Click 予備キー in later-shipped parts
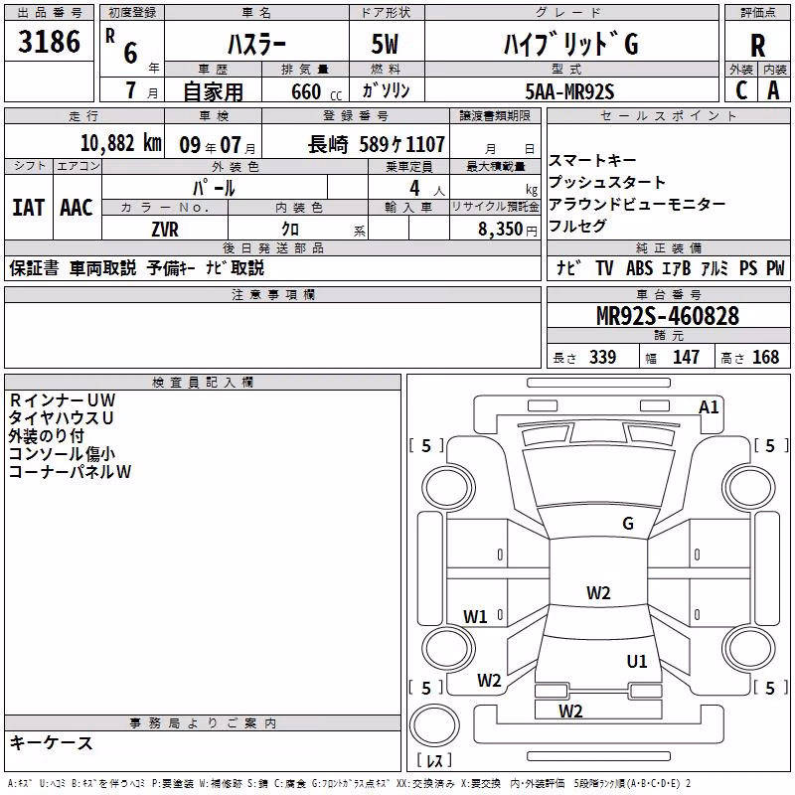 coord(171,267)
